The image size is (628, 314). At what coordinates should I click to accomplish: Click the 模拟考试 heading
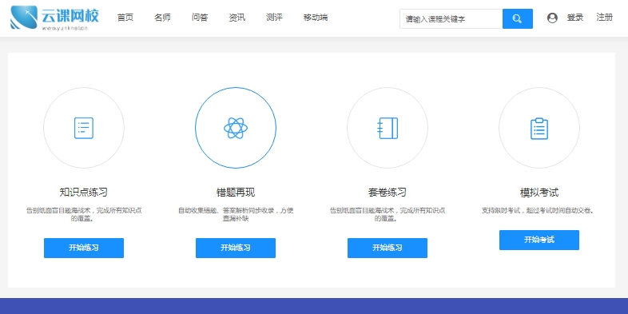pyautogui.click(x=539, y=193)
